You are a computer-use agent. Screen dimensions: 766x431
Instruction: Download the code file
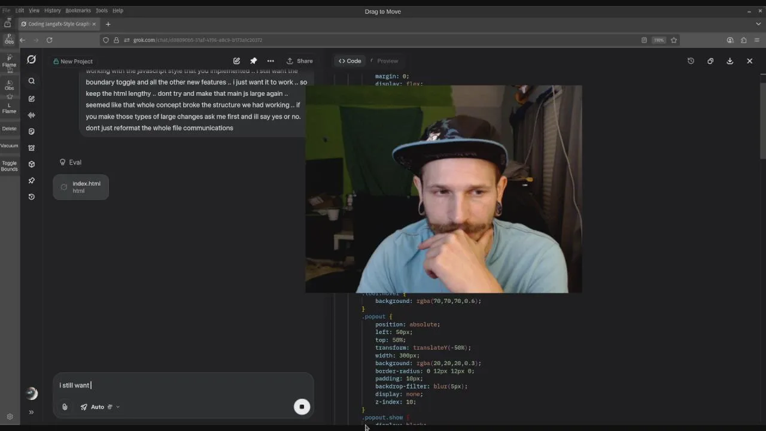[730, 61]
